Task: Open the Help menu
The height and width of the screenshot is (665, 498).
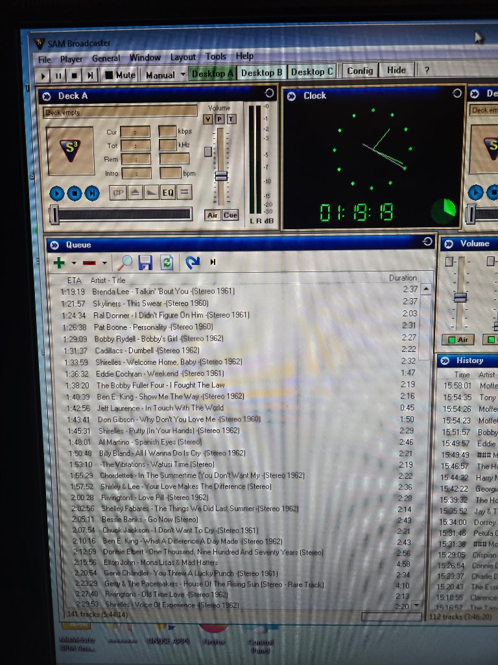Action: click(244, 56)
